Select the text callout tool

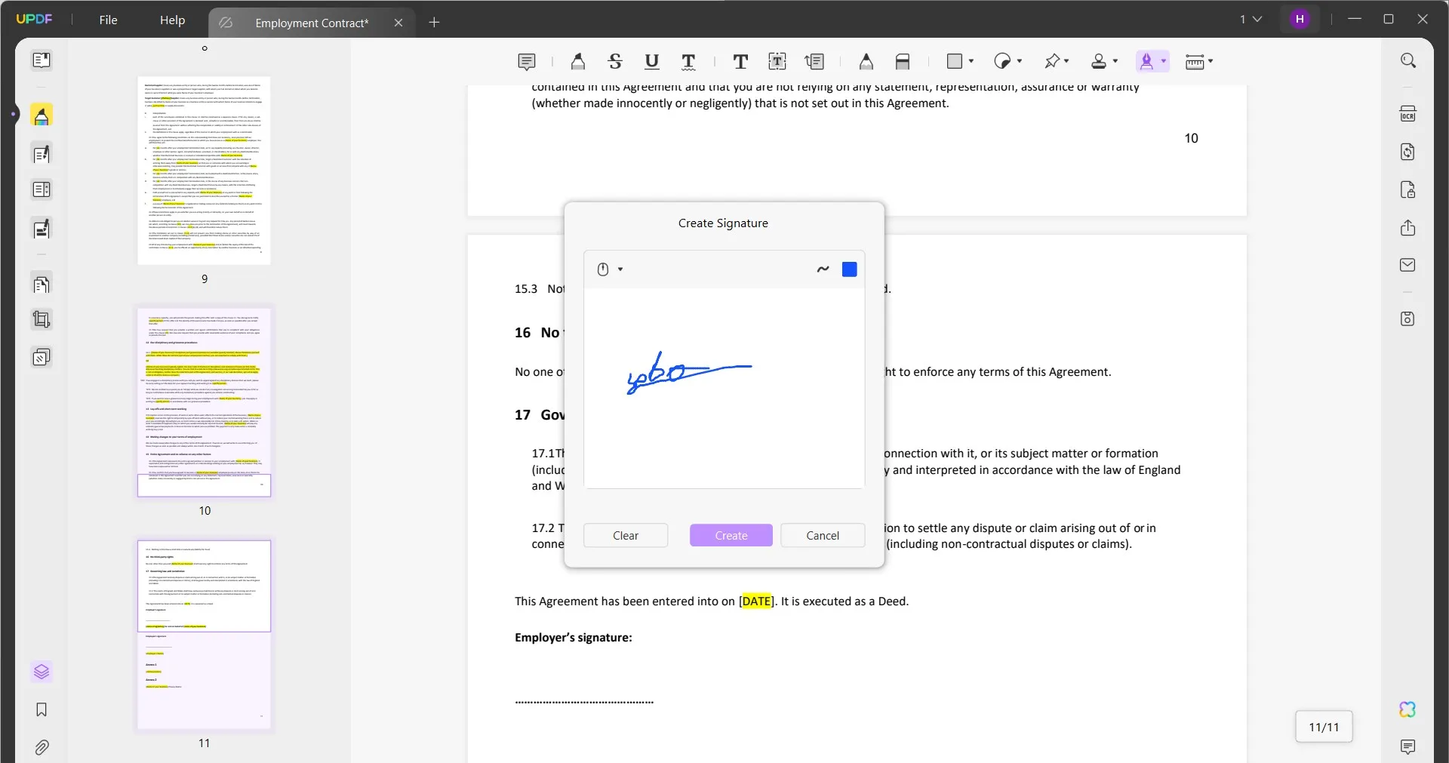(x=814, y=62)
